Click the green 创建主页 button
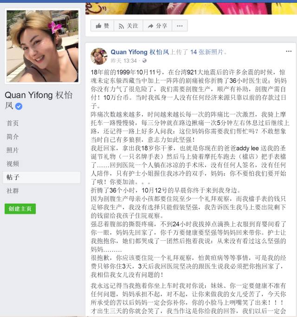The width and height of the screenshot is (297, 317). pyautogui.click(x=20, y=209)
